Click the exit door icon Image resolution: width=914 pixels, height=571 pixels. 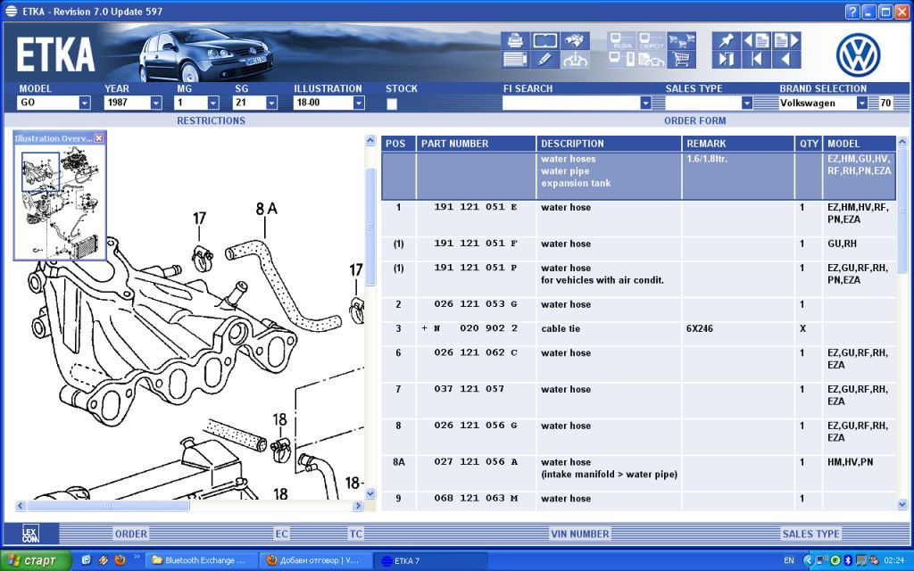725,61
